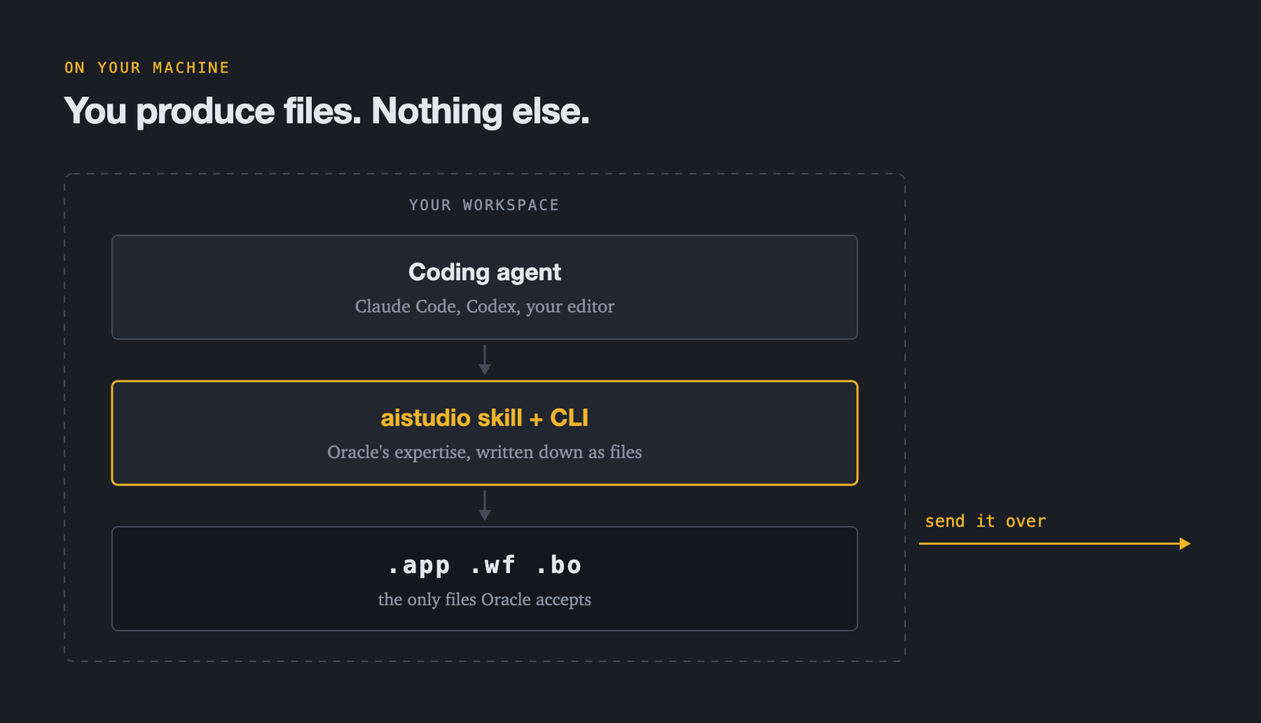This screenshot has height=723, width=1261.
Task: Select the heading "You produce files. Nothing else."
Action: (326, 111)
